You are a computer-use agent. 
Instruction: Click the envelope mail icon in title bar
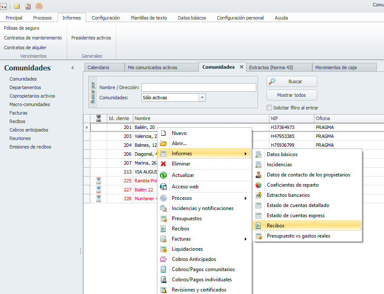pyautogui.click(x=17, y=6)
